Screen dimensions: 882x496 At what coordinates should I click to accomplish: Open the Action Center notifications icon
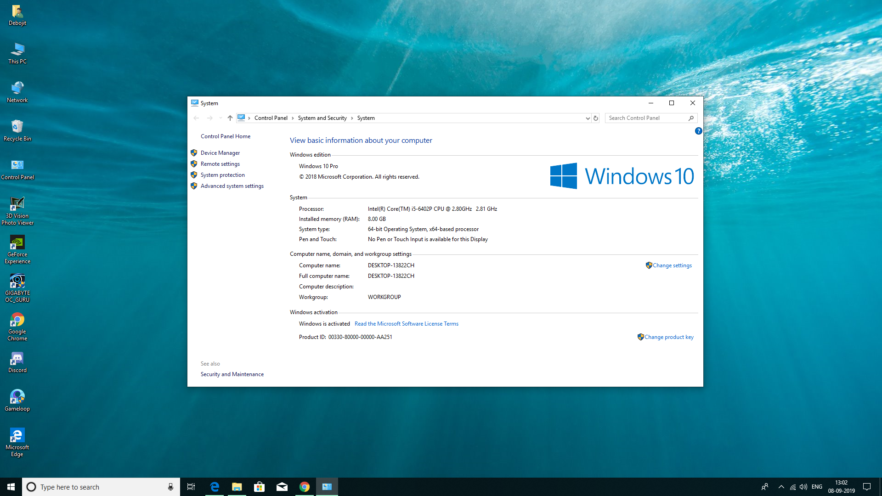(867, 487)
